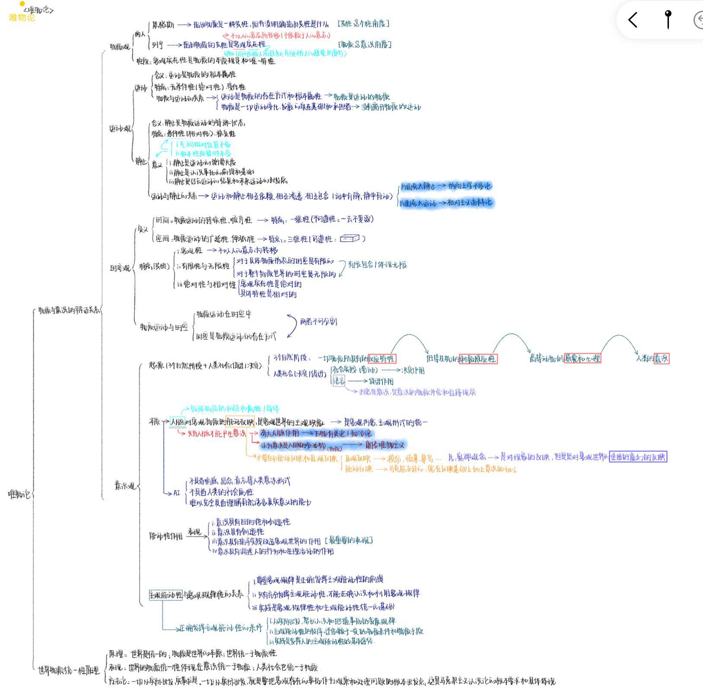Select the 运动观 node
703x691 pixels.
120,129
